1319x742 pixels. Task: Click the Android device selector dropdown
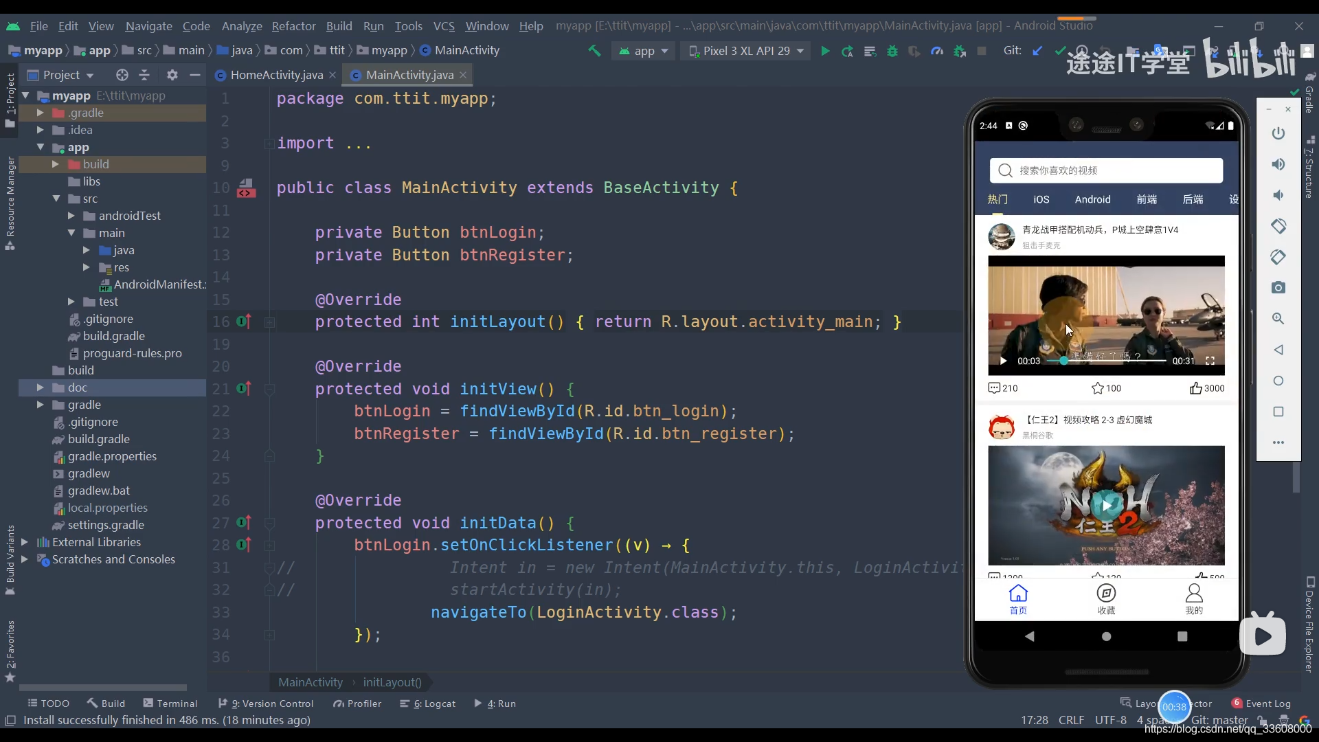[x=742, y=51]
